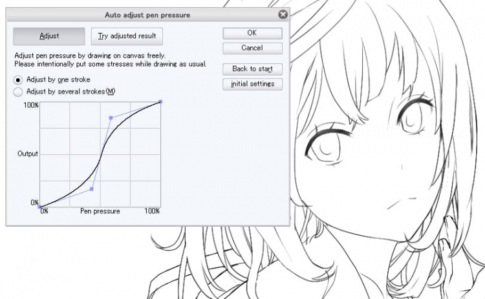The width and height of the screenshot is (485, 299).
Task: Click the Auto adjust pen pressure title bar
Action: [x=147, y=15]
